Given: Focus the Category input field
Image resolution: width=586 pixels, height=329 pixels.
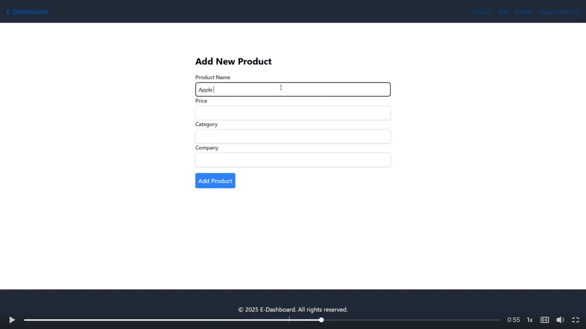Looking at the screenshot, I should tap(293, 136).
